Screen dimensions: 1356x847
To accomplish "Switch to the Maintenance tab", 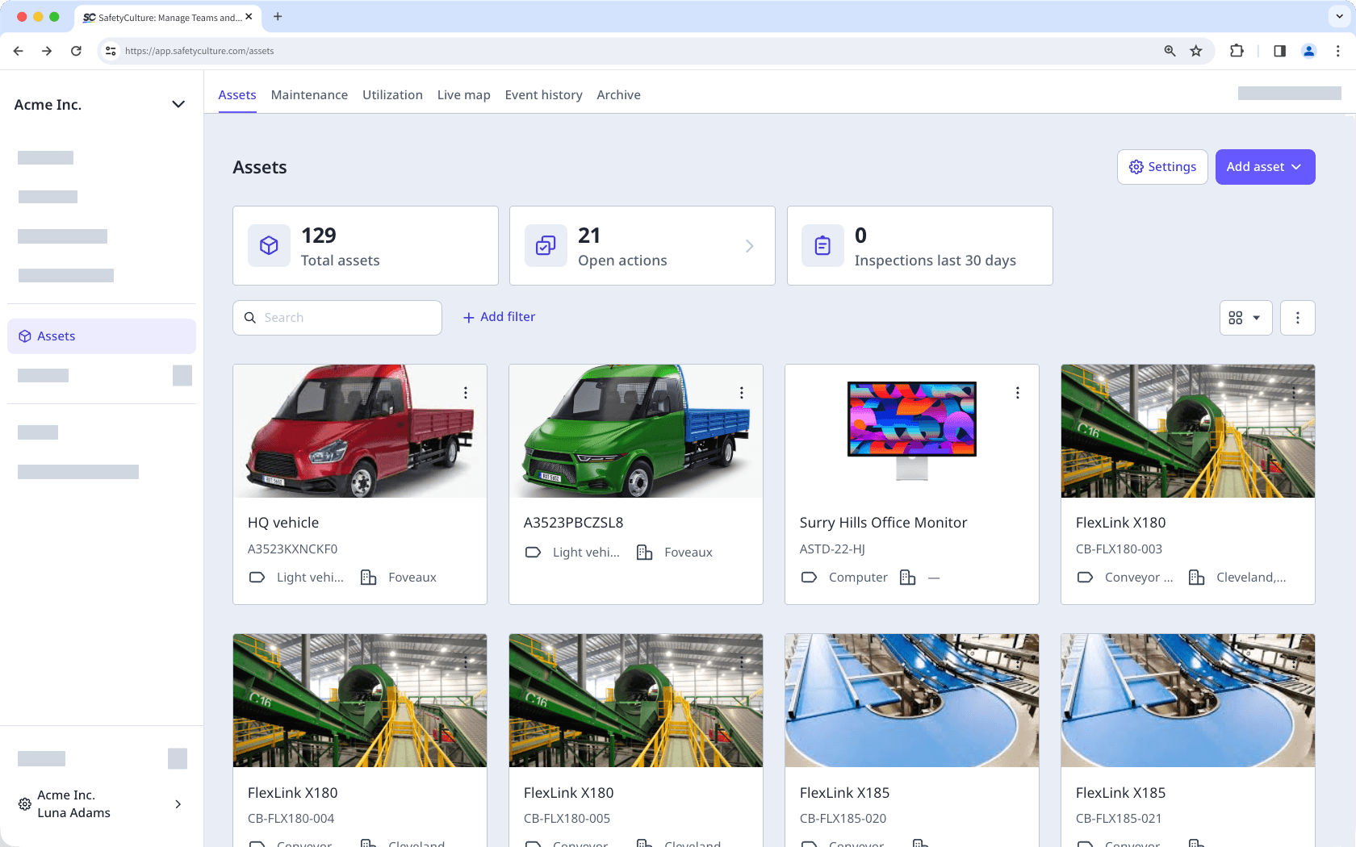I will pos(309,94).
